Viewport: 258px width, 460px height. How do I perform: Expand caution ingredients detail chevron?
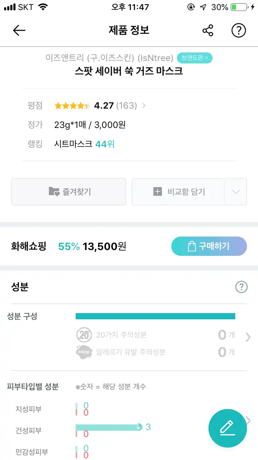[248, 337]
